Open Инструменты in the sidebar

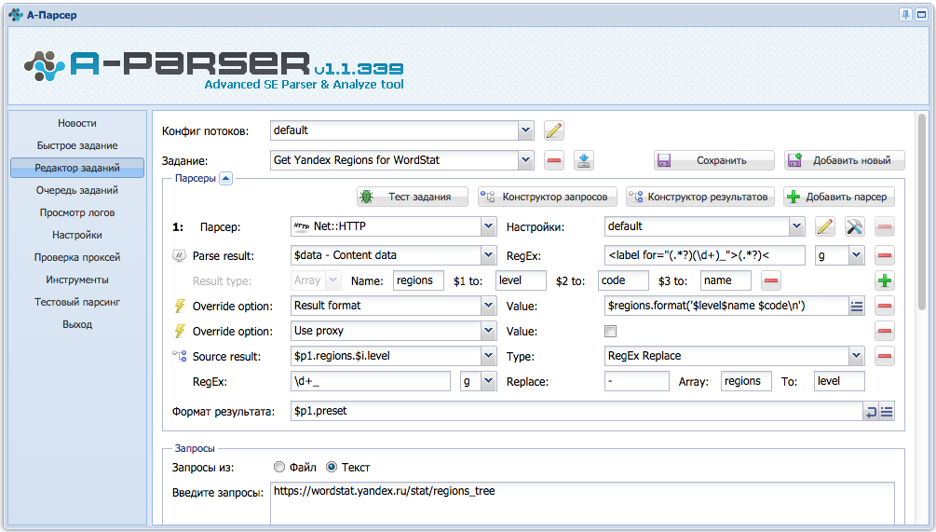(x=77, y=280)
